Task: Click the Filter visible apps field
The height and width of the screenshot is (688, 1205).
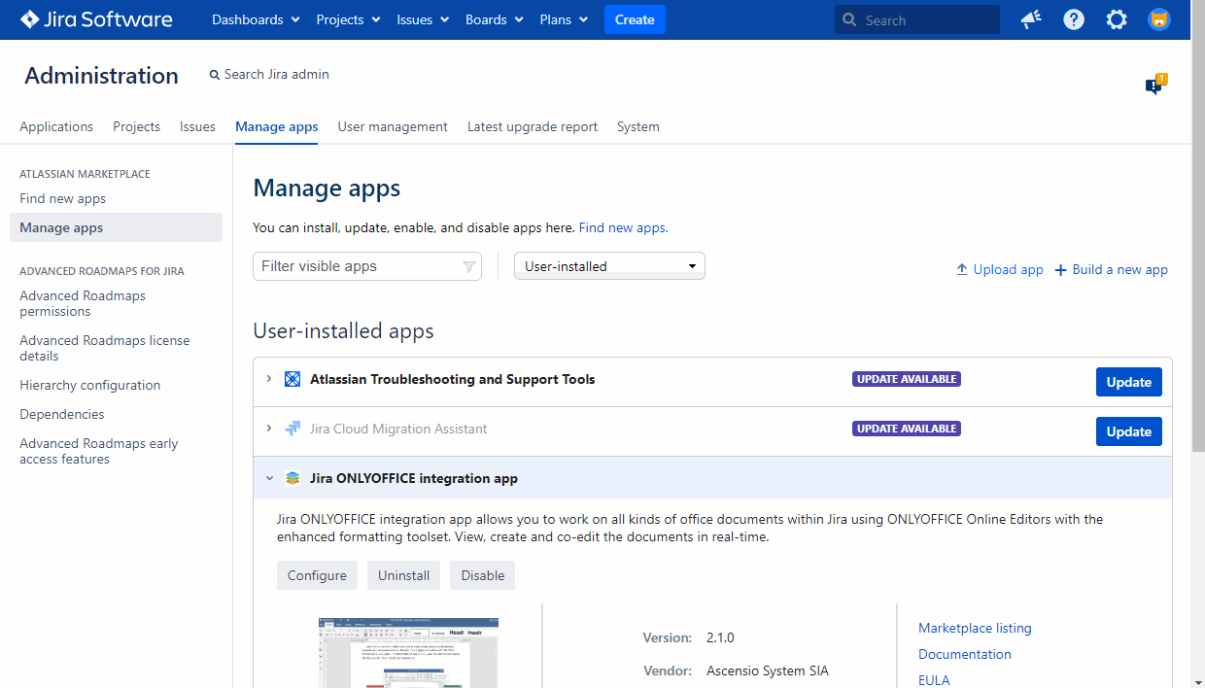Action: pyautogui.click(x=358, y=266)
